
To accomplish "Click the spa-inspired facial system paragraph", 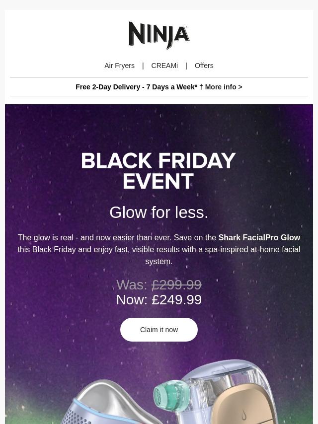I will point(159,250).
